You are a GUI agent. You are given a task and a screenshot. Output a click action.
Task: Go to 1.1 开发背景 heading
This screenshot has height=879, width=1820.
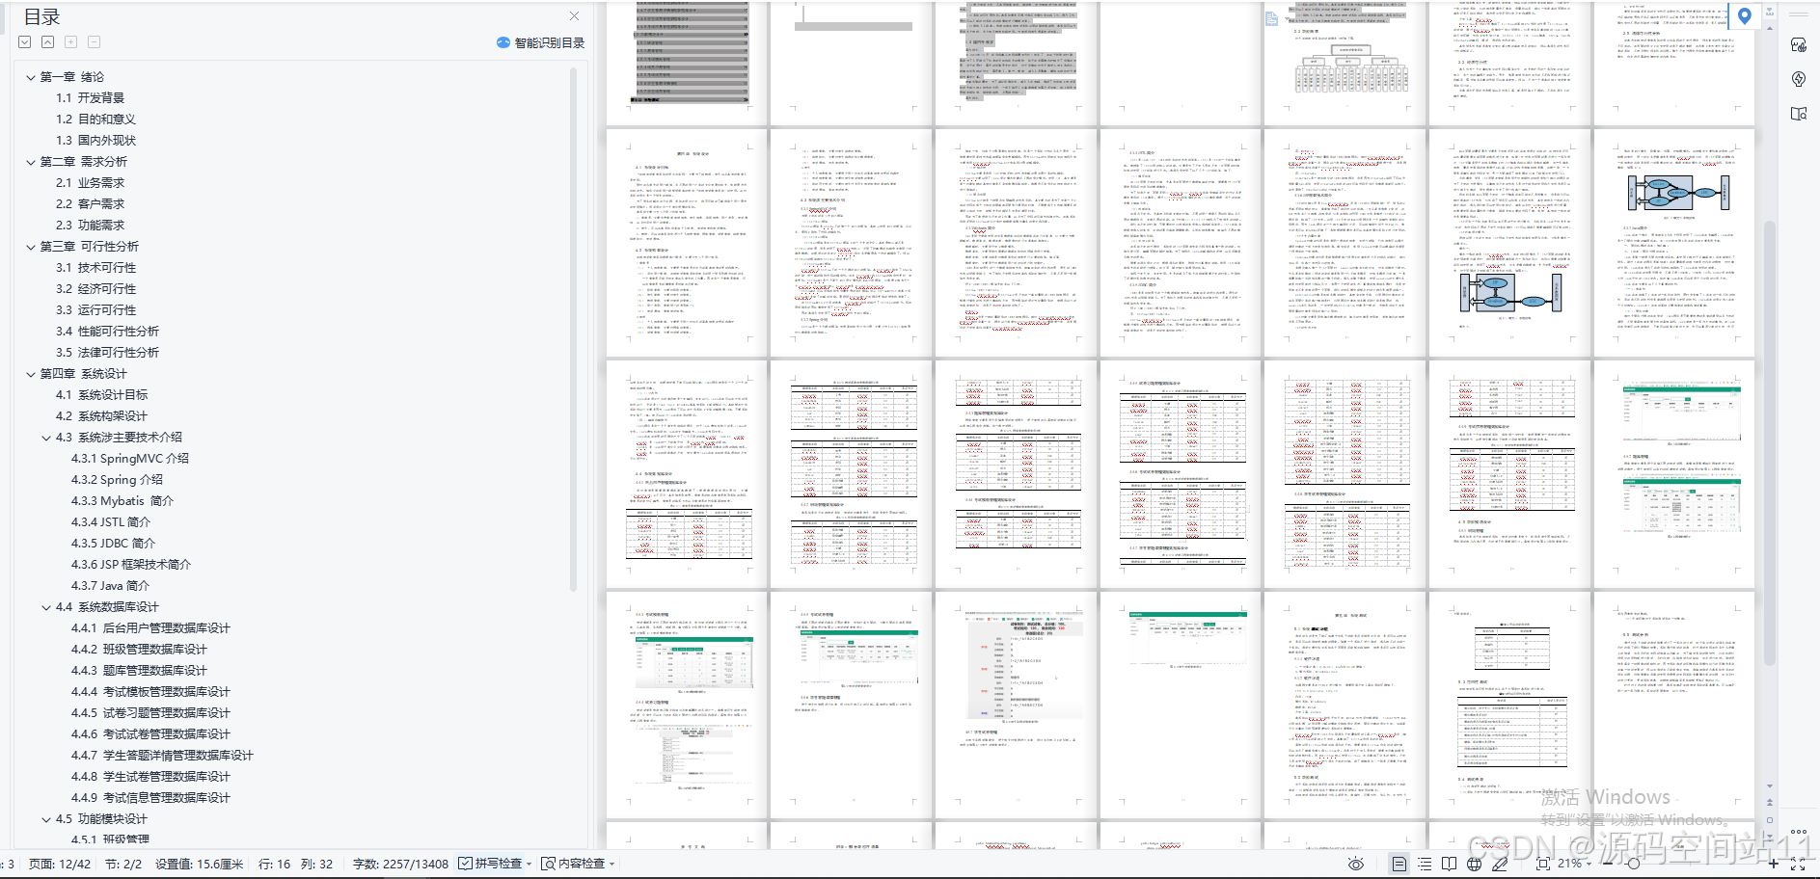pos(90,98)
